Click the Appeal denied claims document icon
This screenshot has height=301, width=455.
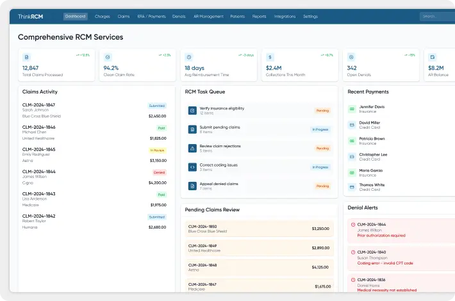pyautogui.click(x=192, y=186)
